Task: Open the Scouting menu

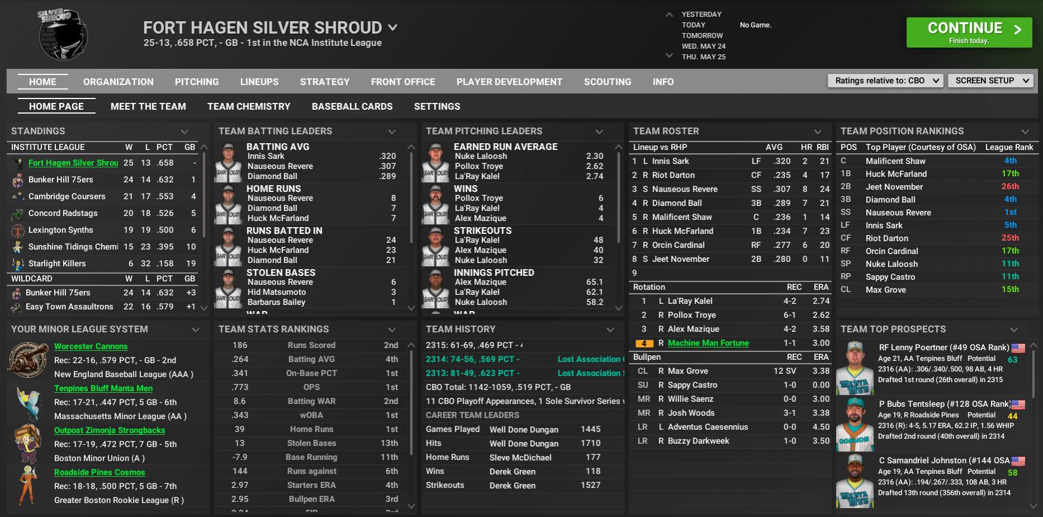Action: (x=607, y=82)
